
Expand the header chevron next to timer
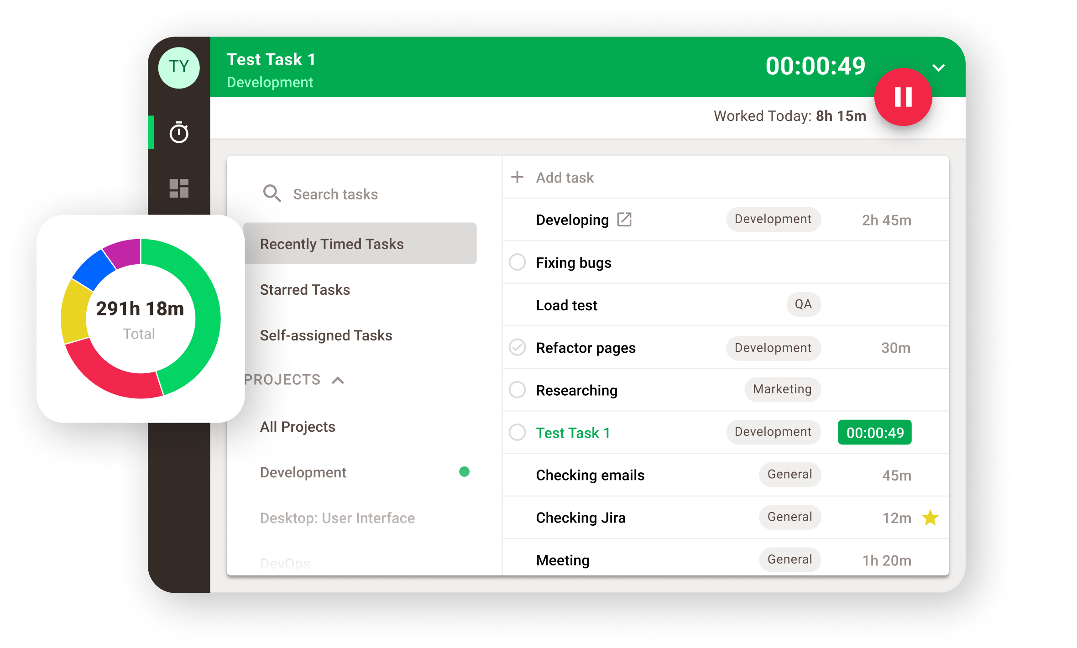[x=938, y=68]
